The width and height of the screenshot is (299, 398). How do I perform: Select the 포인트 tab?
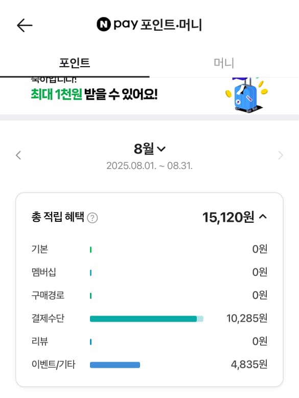coord(75,62)
